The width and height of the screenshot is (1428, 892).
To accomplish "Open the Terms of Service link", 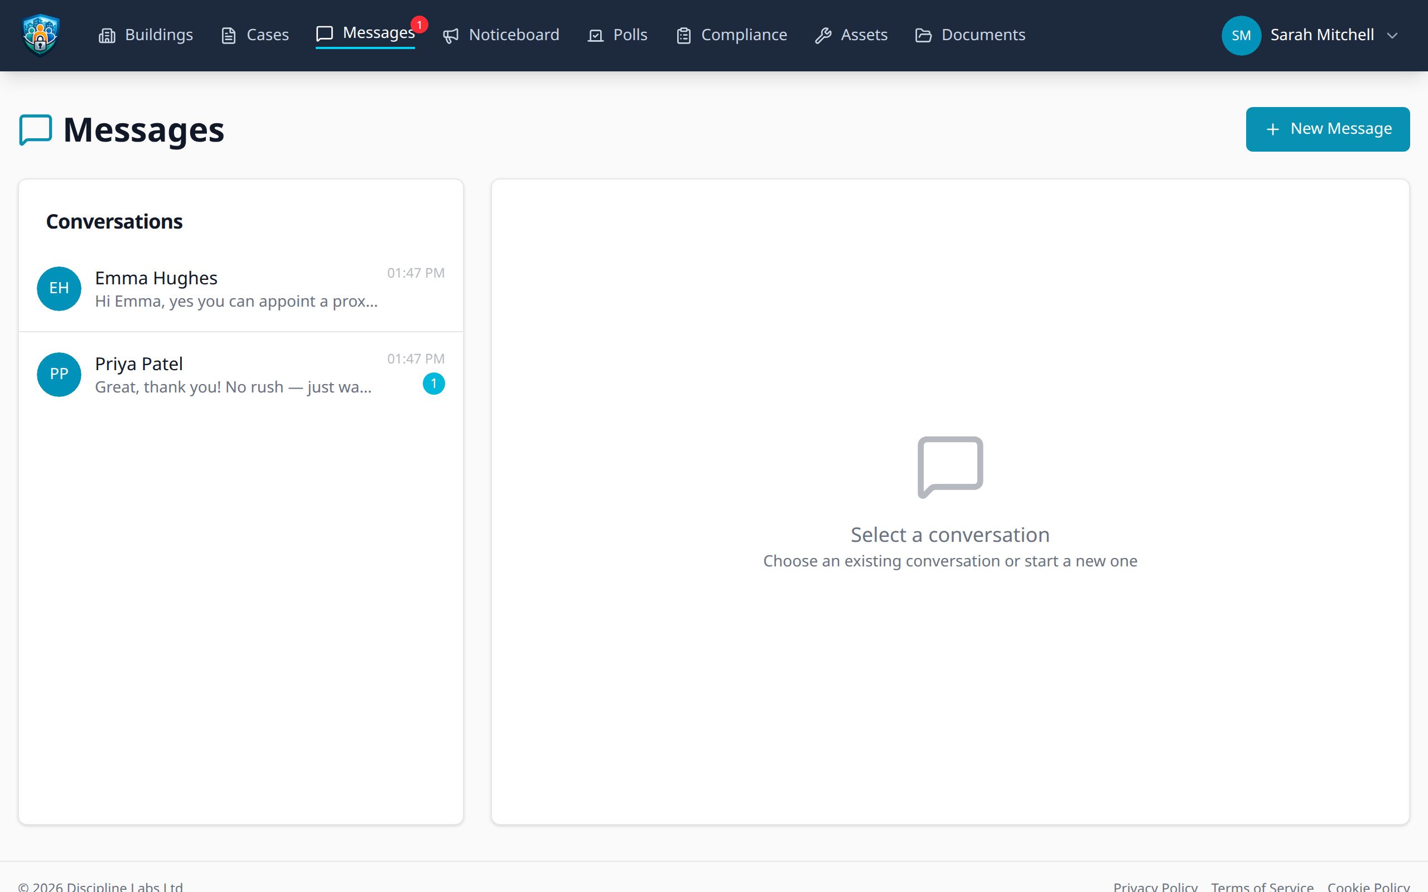I will (x=1262, y=885).
